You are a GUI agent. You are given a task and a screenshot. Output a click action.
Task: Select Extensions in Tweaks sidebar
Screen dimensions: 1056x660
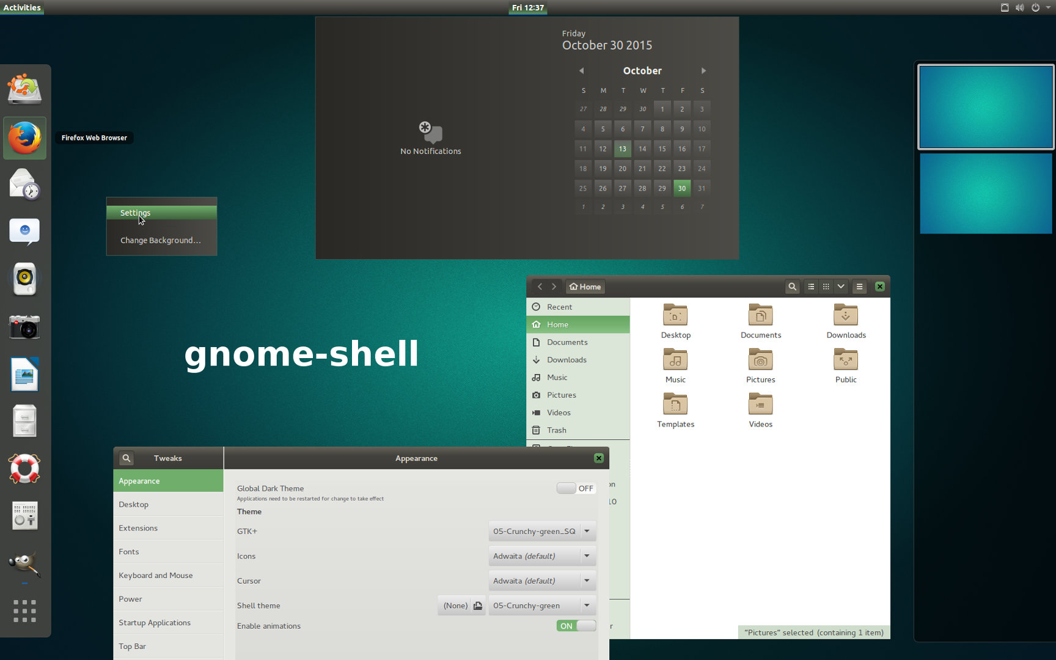tap(168, 528)
